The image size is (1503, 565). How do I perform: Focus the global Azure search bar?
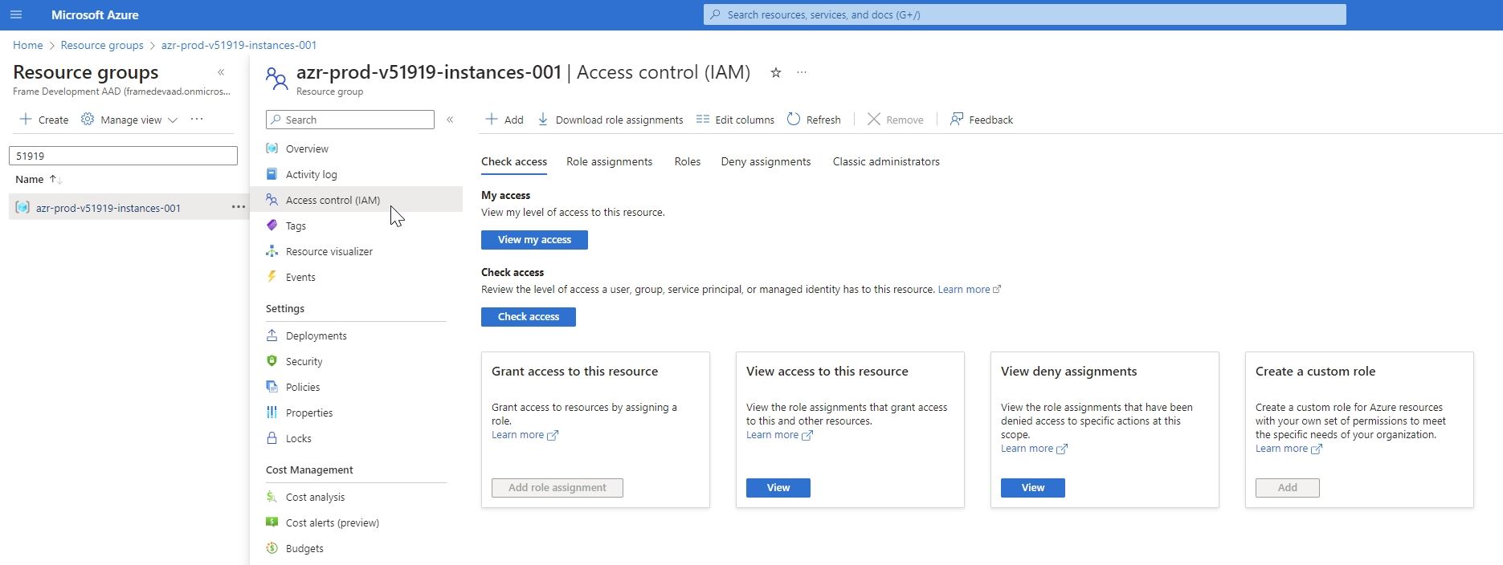pyautogui.click(x=1024, y=14)
